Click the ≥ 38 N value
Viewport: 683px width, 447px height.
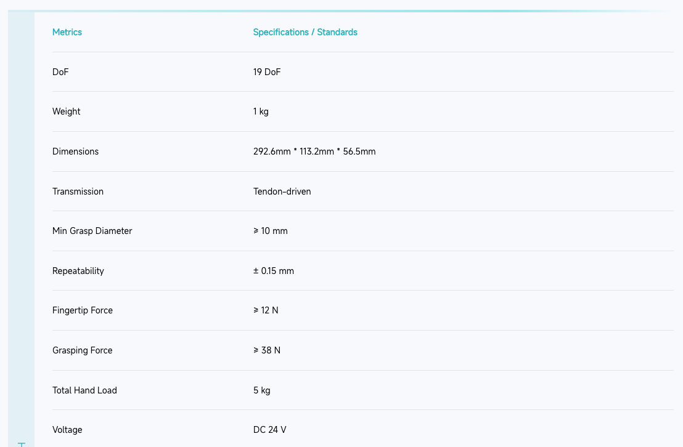(267, 350)
